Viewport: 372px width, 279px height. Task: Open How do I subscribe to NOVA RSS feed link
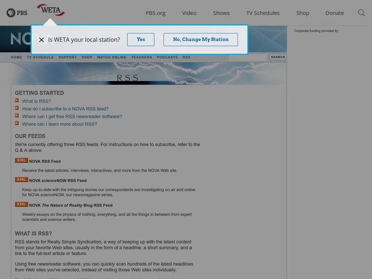(x=65, y=109)
